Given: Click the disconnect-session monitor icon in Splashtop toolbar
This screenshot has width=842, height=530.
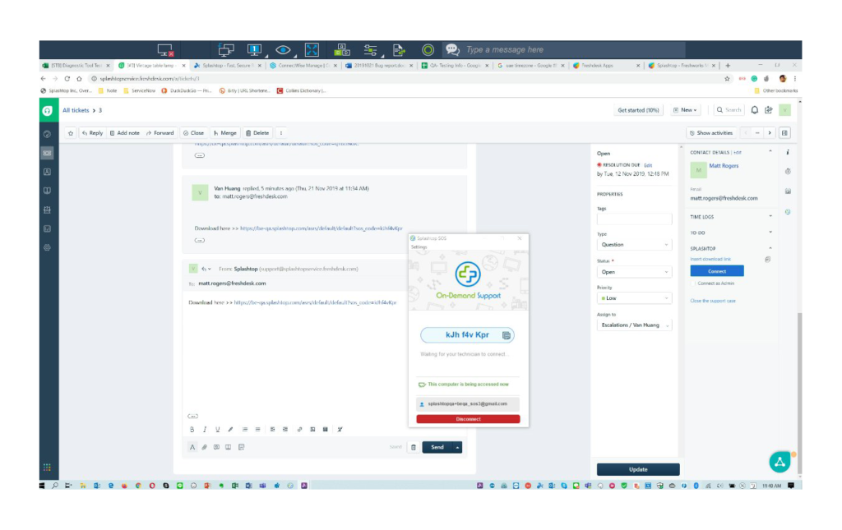Looking at the screenshot, I should (165, 50).
